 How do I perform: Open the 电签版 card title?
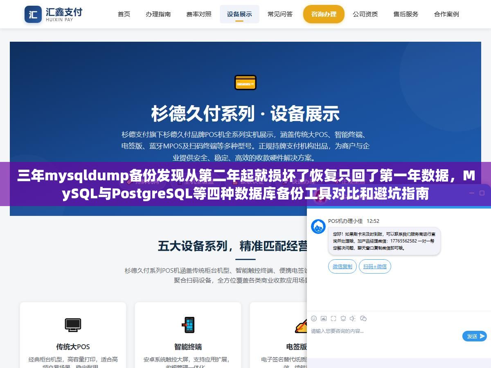297,347
